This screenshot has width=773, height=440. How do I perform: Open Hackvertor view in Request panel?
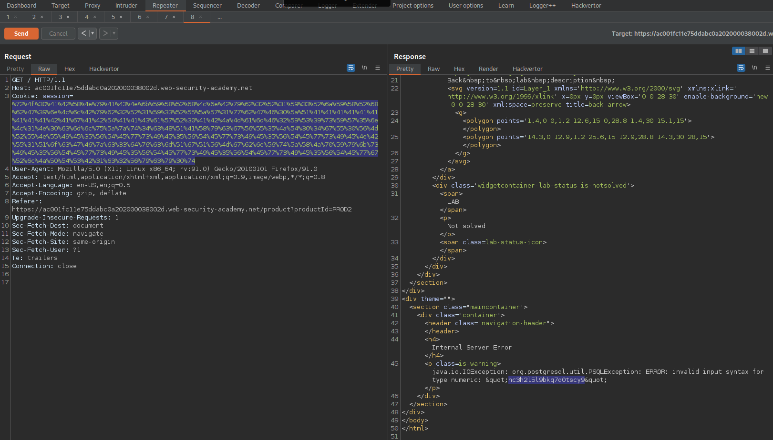coord(104,69)
